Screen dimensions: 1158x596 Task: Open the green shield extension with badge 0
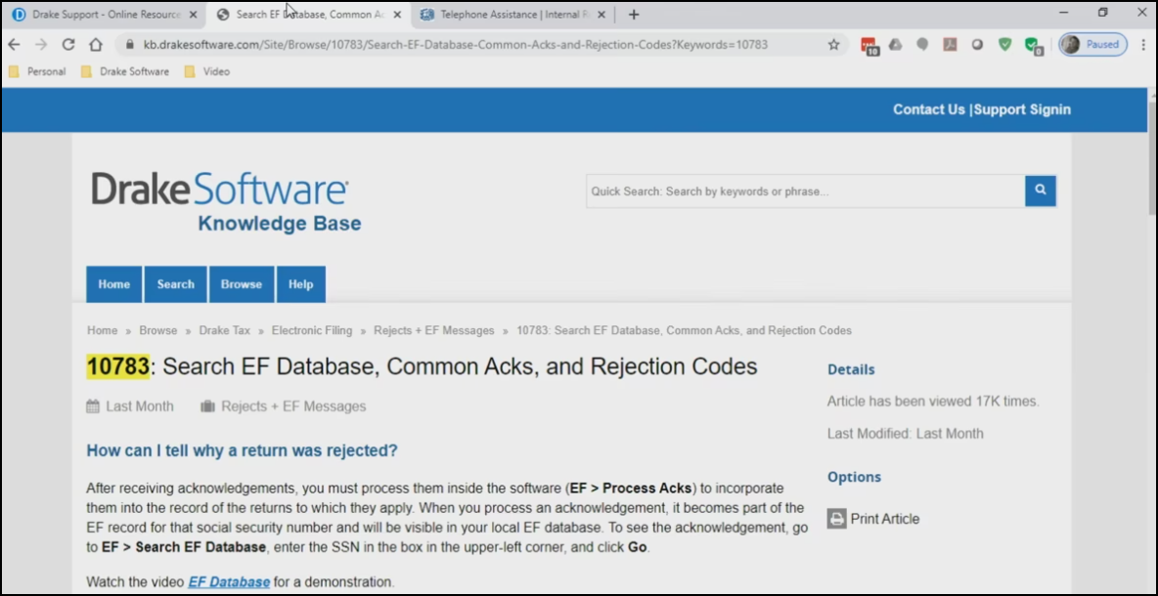(1033, 46)
